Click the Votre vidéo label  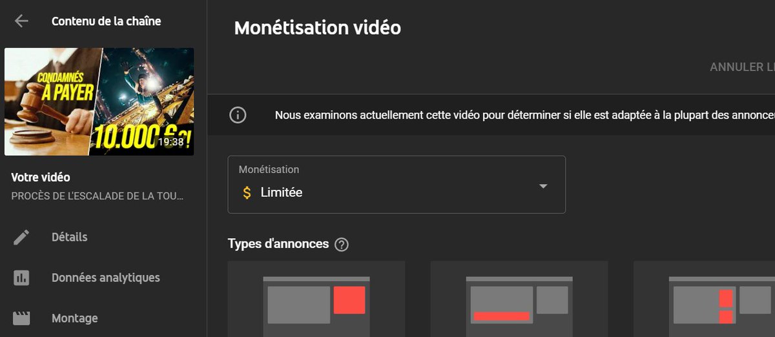pyautogui.click(x=41, y=177)
